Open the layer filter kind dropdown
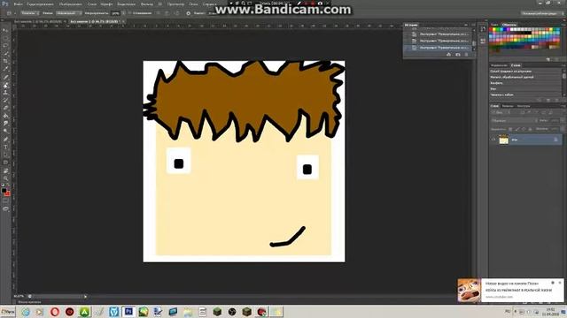This screenshot has width=567, height=318. tap(500, 112)
